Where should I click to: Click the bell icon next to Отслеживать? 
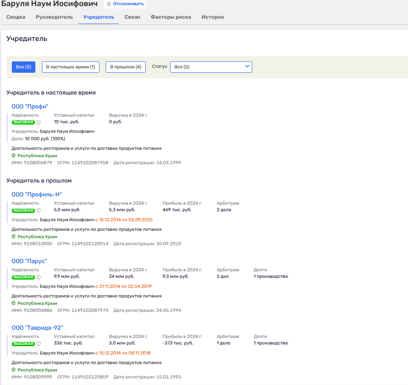click(109, 4)
